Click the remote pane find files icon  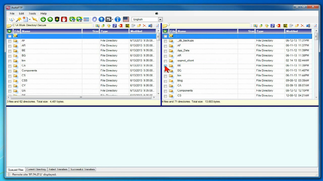(x=256, y=26)
